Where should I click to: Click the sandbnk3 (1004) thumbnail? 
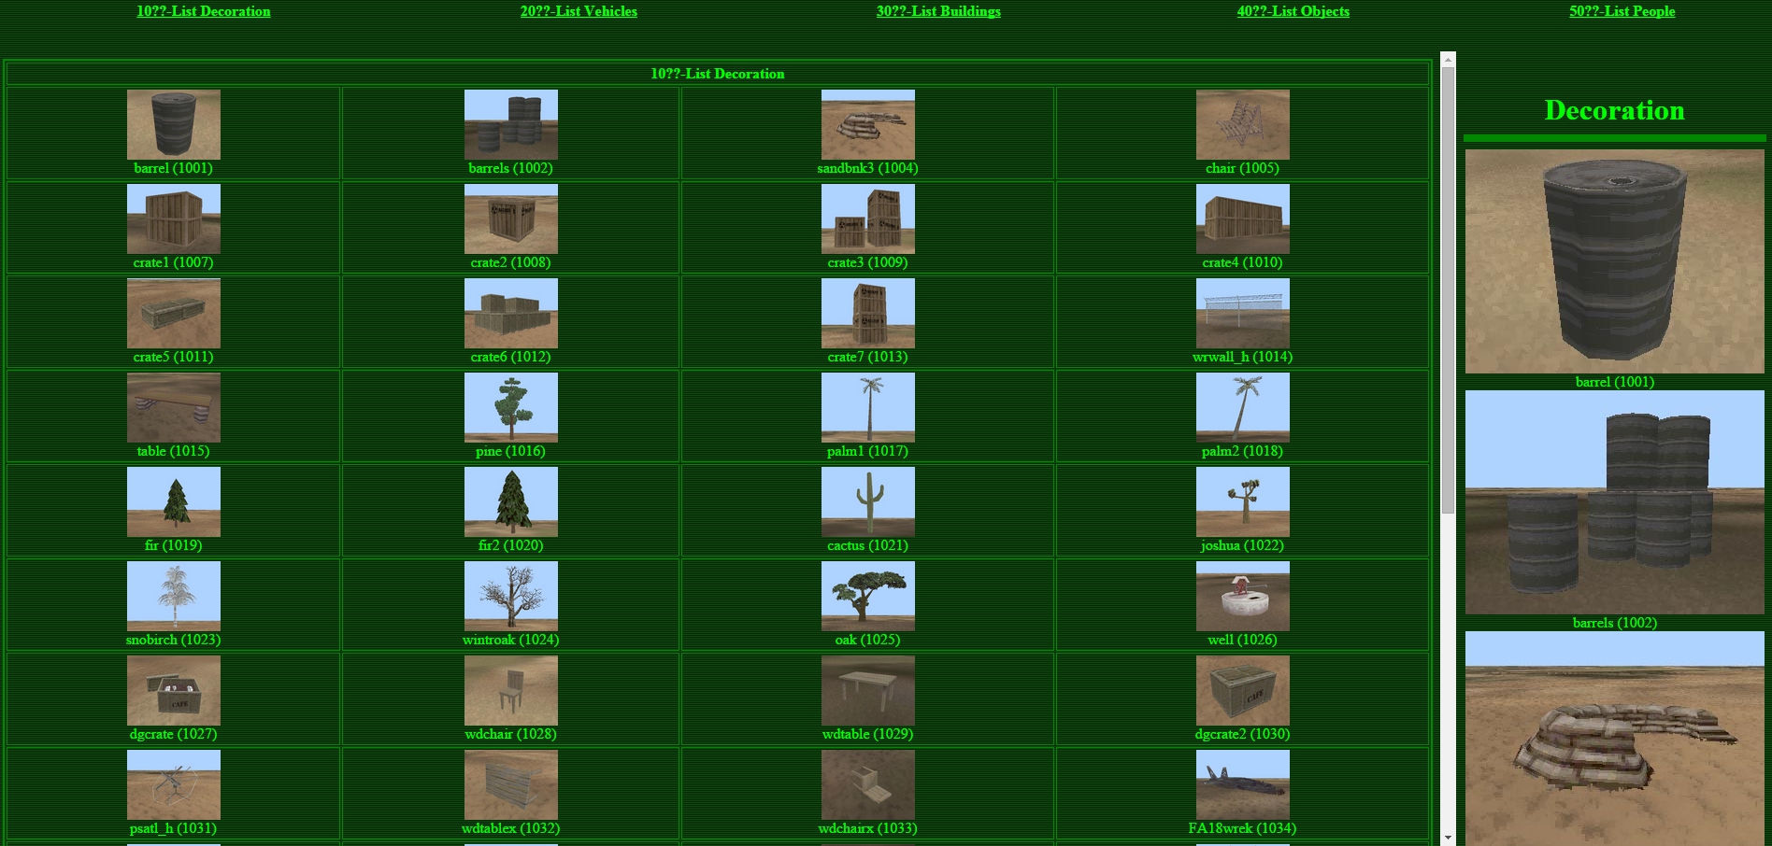[x=868, y=124]
